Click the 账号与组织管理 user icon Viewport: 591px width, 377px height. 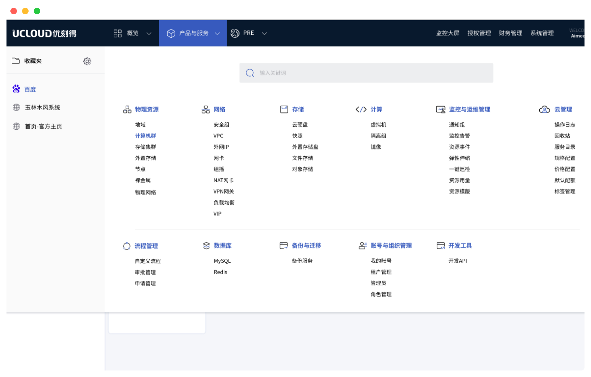[363, 245]
